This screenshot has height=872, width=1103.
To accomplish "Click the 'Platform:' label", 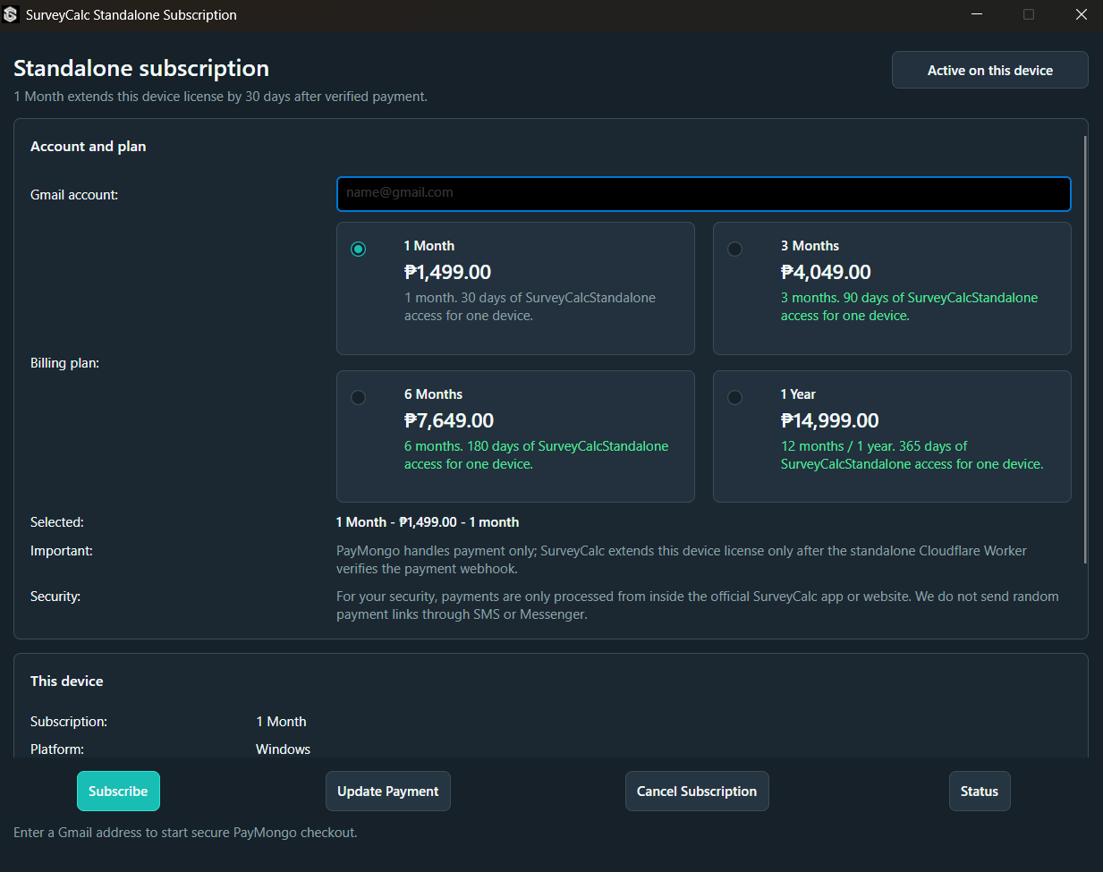I will tap(57, 749).
